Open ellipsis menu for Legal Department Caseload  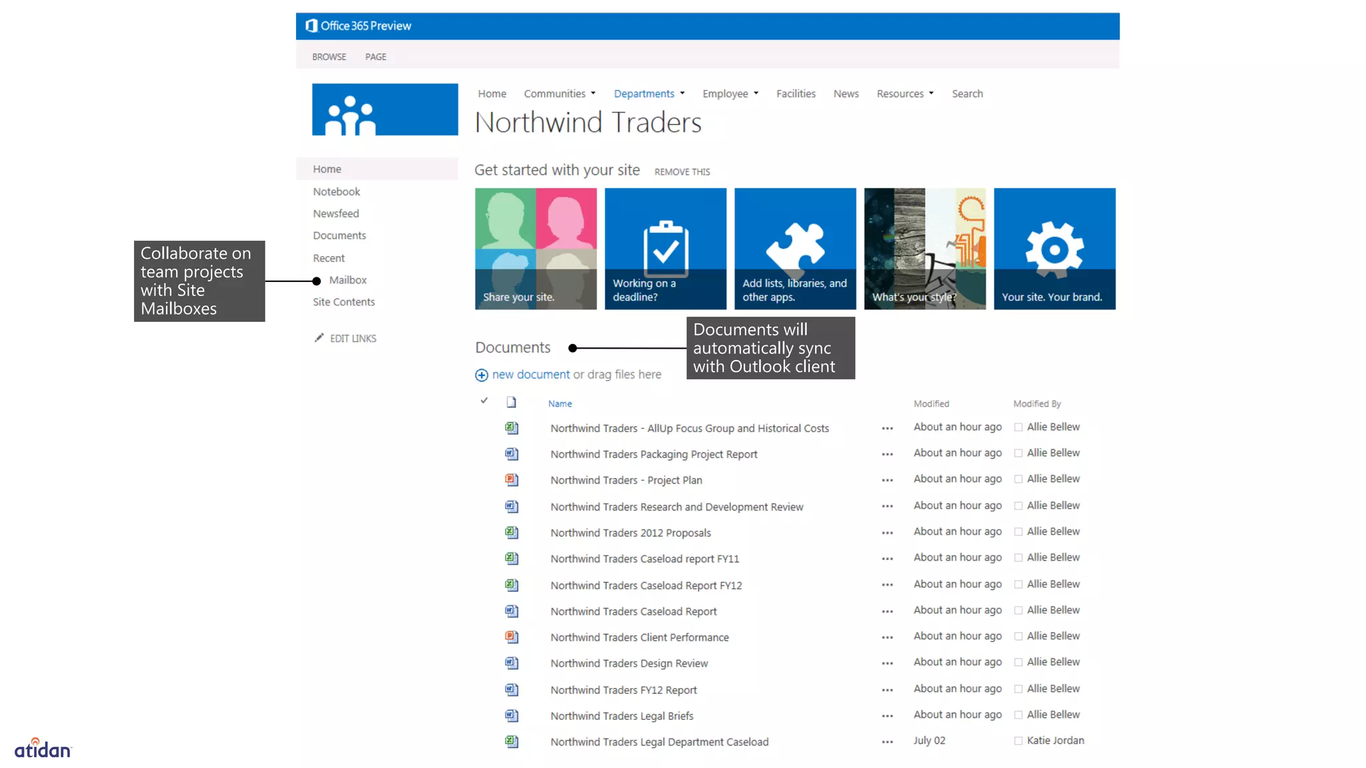(x=887, y=743)
